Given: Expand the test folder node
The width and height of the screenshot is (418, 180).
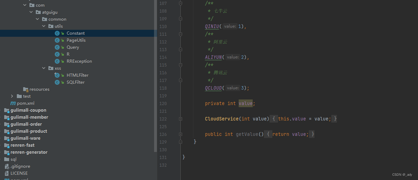Looking at the screenshot, I should coord(12,96).
